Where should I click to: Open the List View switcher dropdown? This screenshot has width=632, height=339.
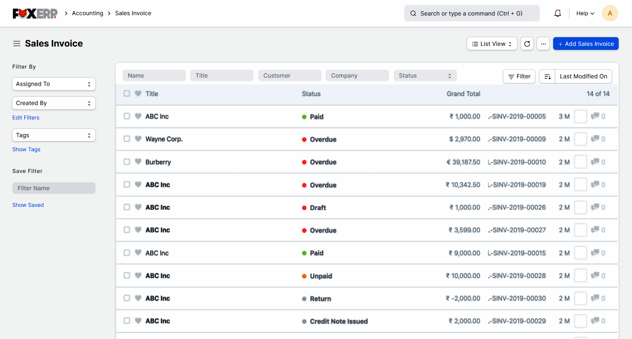(x=492, y=44)
